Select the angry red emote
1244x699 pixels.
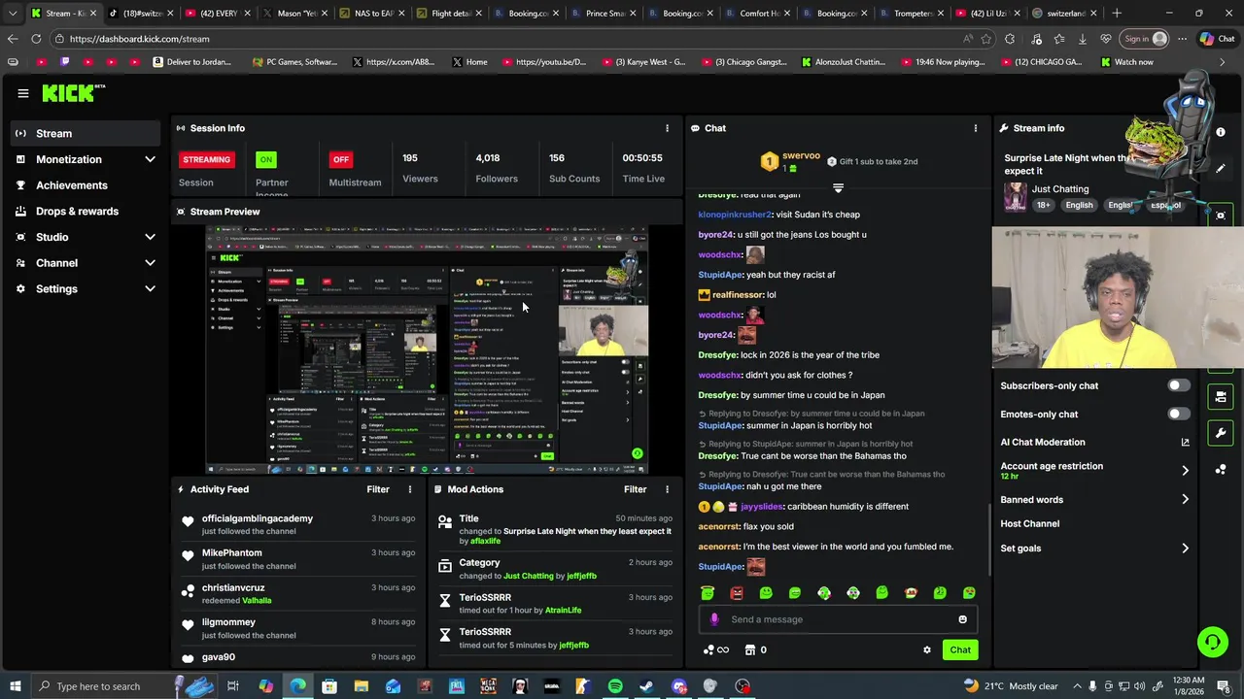tap(737, 593)
